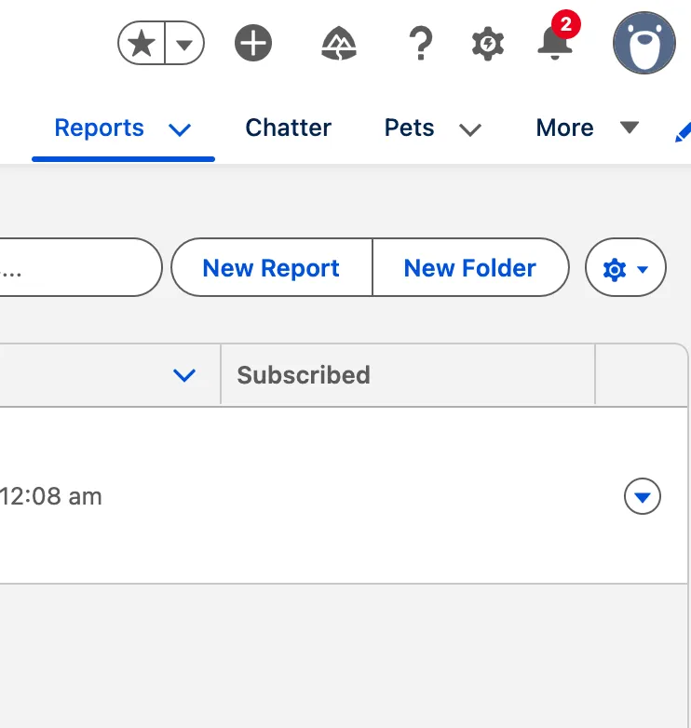Click into the reports search field

79,267
